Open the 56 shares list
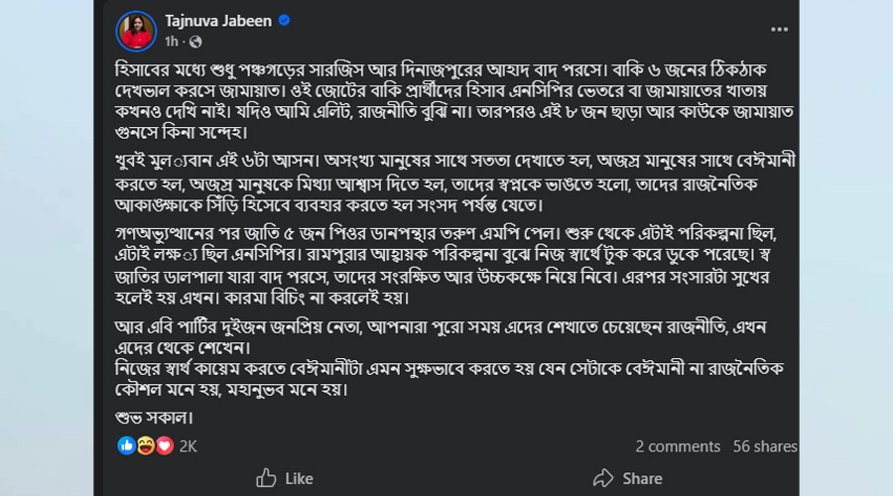The image size is (893, 496). [764, 446]
